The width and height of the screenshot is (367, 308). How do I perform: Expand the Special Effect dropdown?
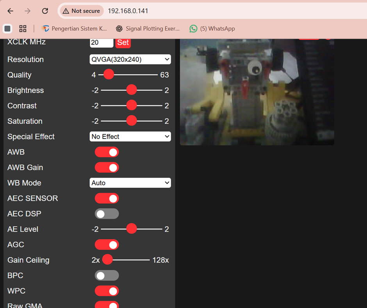130,137
